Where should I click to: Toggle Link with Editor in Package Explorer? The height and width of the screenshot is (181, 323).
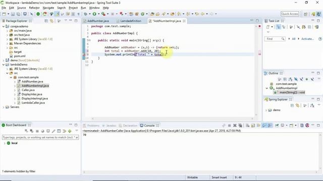click(51, 21)
